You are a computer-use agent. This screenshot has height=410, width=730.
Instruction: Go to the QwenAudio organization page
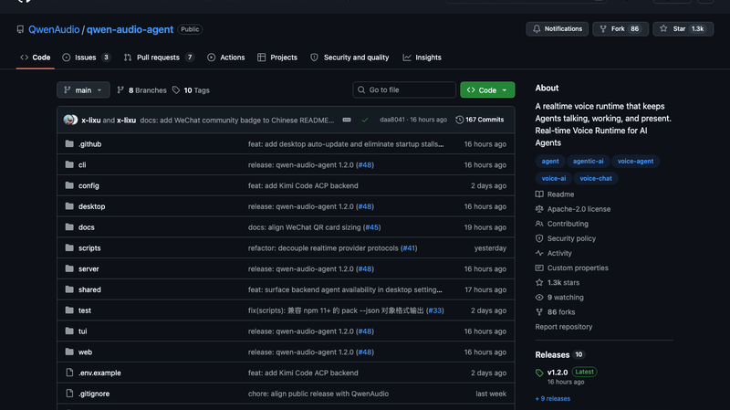[x=54, y=29]
